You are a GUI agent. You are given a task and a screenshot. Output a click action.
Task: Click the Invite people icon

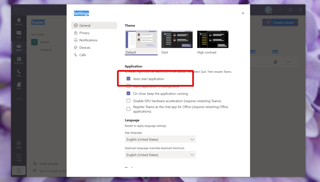pos(35,164)
